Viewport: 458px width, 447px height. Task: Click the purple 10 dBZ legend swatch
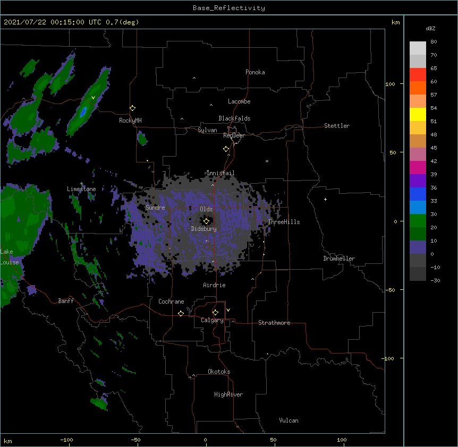point(418,247)
